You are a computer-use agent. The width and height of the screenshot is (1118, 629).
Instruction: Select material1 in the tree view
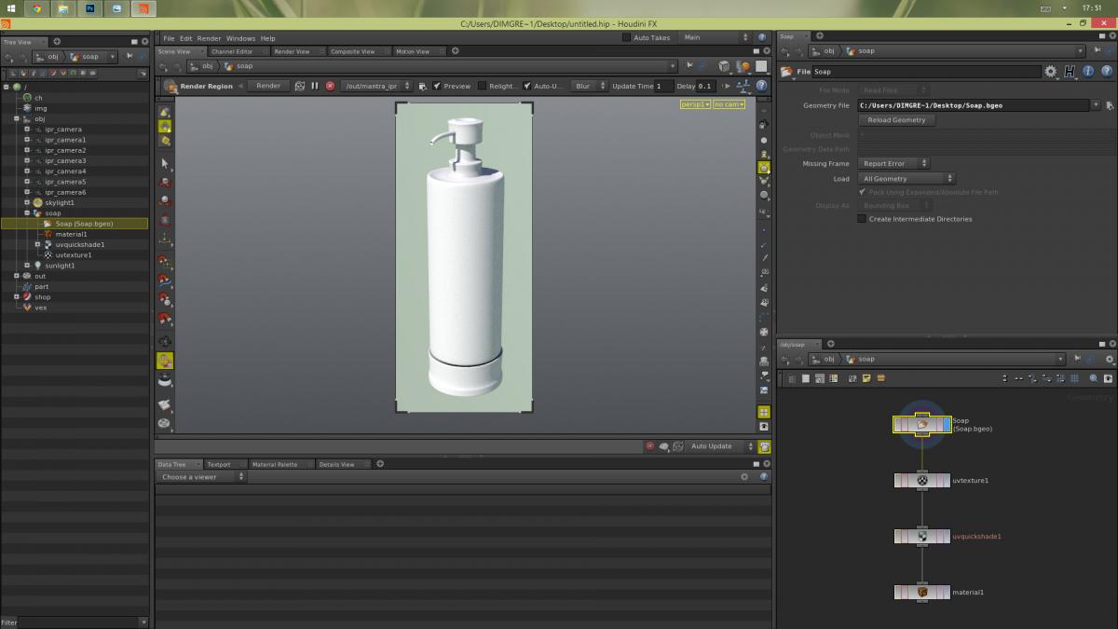[x=71, y=234]
